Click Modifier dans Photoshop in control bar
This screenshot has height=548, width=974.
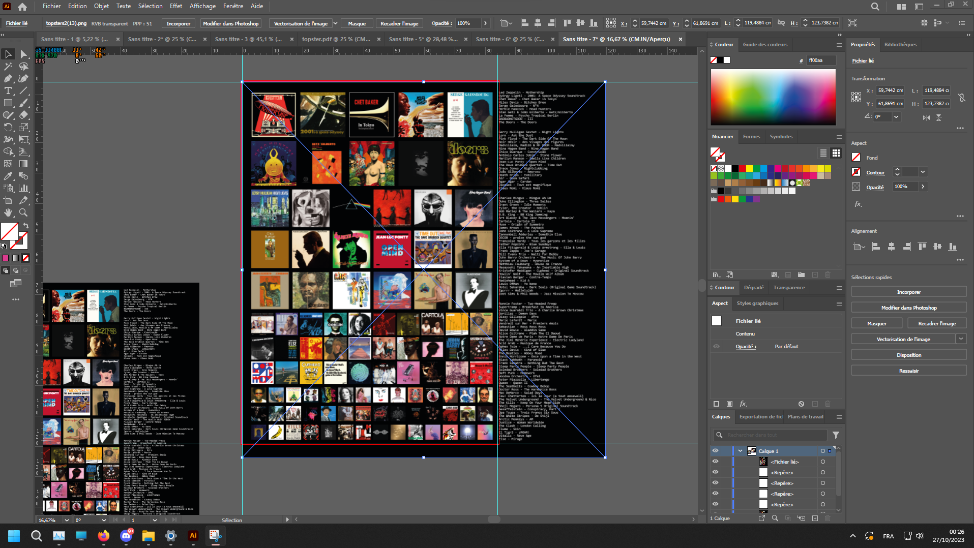coord(231,23)
